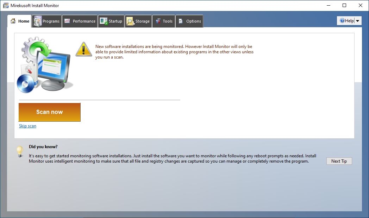Screen dimensions: 369x218
Task: Open the Home tab
Action: coord(19,21)
